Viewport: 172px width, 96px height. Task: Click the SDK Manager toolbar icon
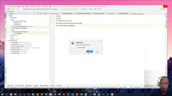pos(100,9)
